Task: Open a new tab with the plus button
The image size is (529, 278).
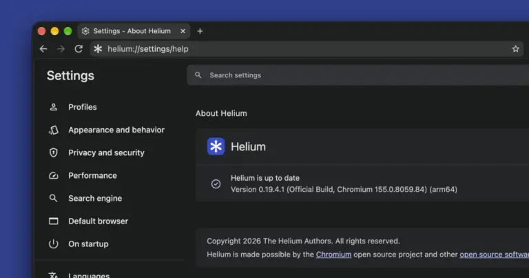Action: (200, 31)
